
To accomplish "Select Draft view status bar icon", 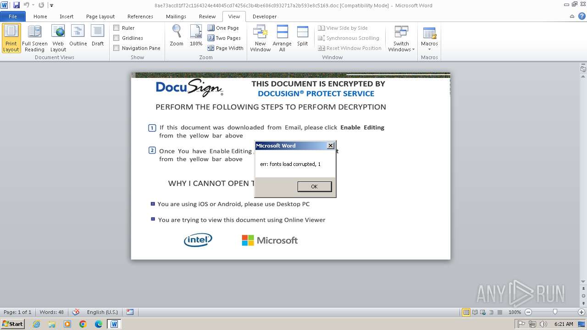I will [499, 312].
